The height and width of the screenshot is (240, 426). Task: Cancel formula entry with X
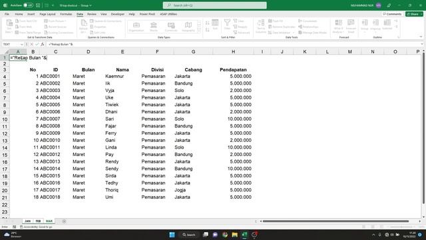(32, 44)
